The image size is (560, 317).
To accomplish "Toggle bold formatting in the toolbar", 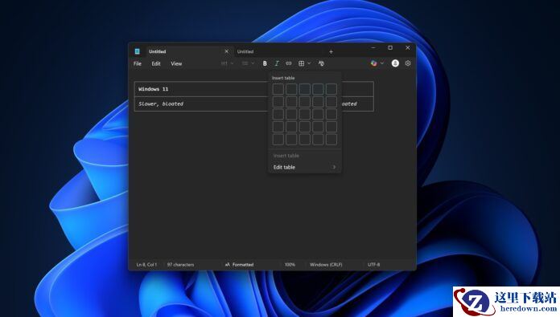I will [265, 63].
